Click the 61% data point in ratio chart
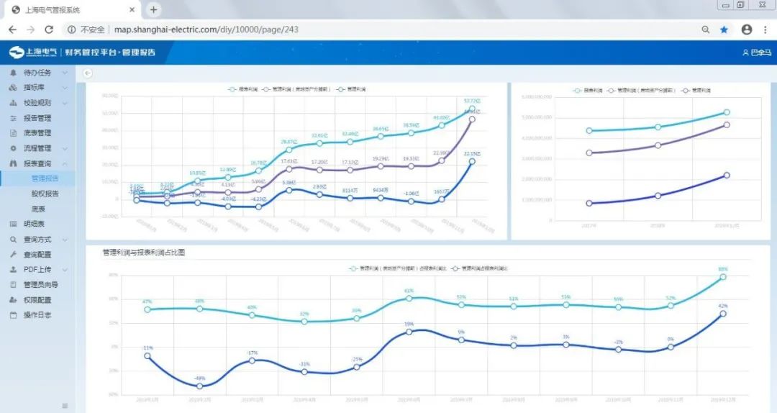The image size is (777, 413). click(409, 298)
